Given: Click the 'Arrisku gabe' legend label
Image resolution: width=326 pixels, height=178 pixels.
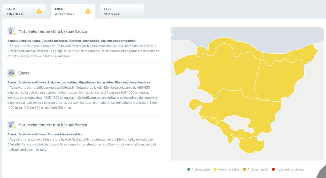Looking at the screenshot, I should coord(201,170).
